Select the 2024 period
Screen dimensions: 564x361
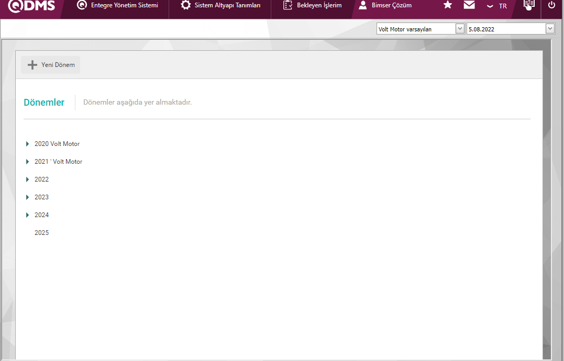point(42,215)
